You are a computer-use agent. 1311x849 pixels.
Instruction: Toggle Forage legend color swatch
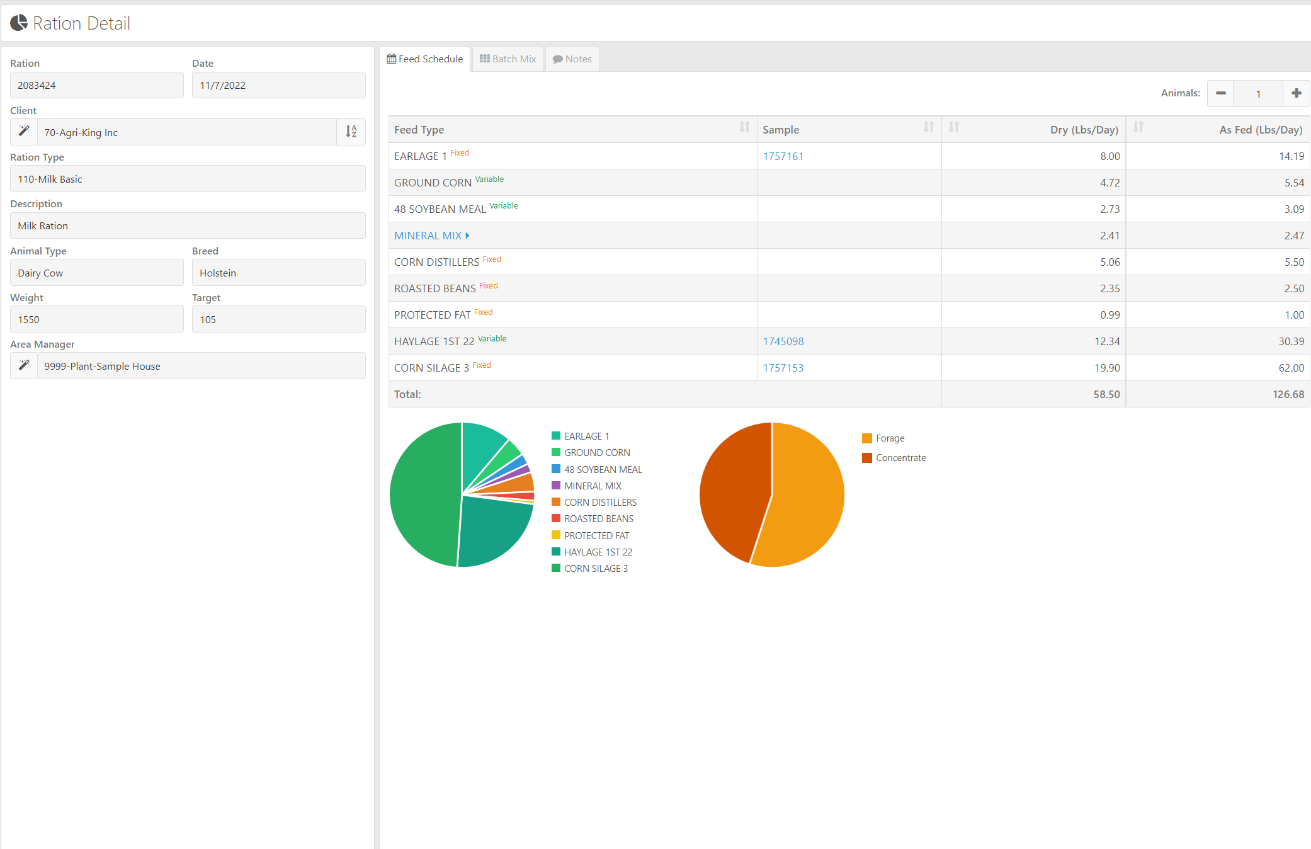[867, 438]
